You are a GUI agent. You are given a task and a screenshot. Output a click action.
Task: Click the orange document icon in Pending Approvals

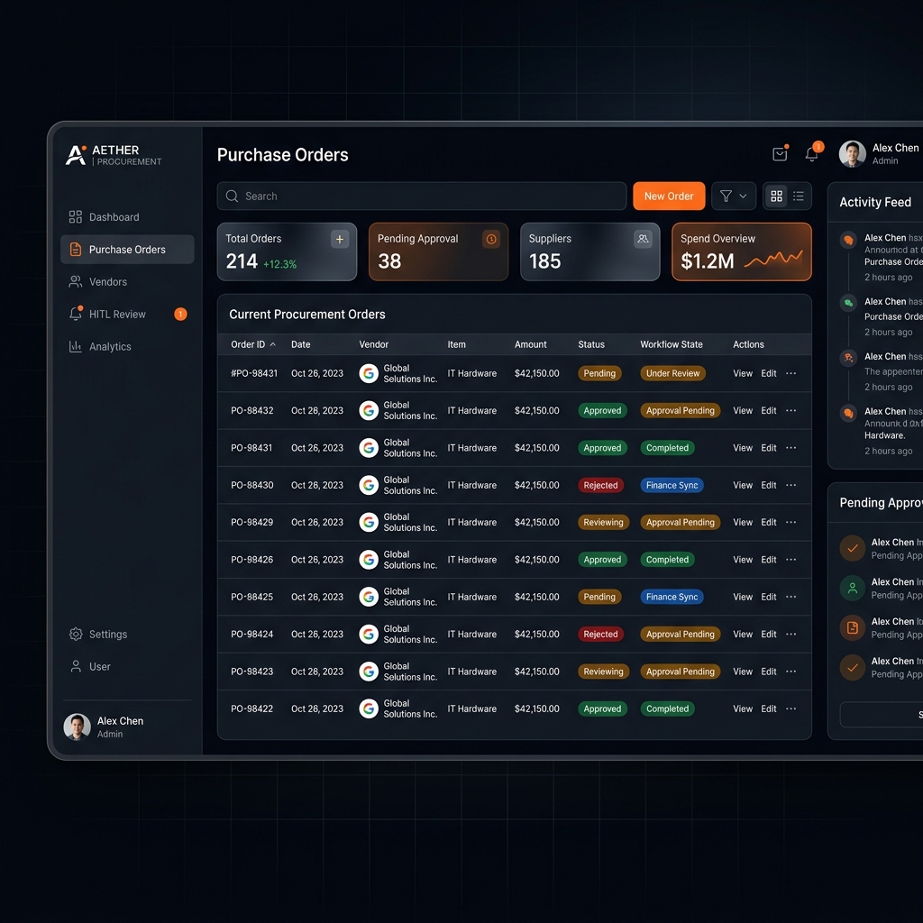(x=852, y=627)
